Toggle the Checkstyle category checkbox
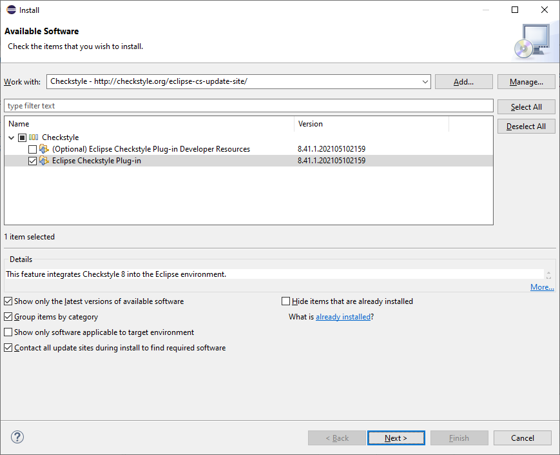Viewport: 560px width, 455px height. click(x=22, y=137)
